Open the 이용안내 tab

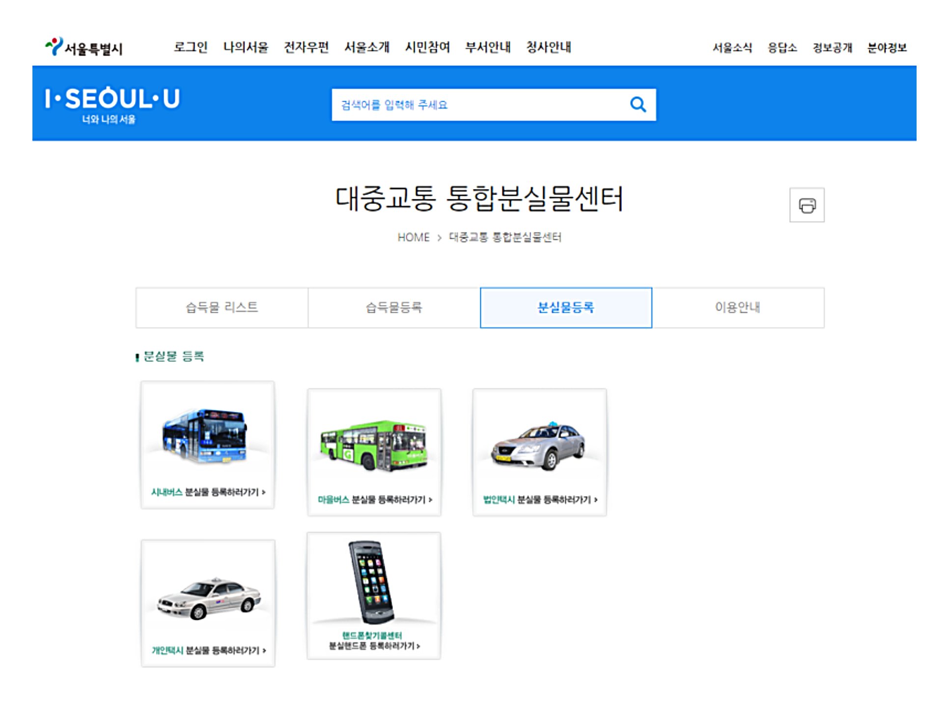[x=737, y=307]
